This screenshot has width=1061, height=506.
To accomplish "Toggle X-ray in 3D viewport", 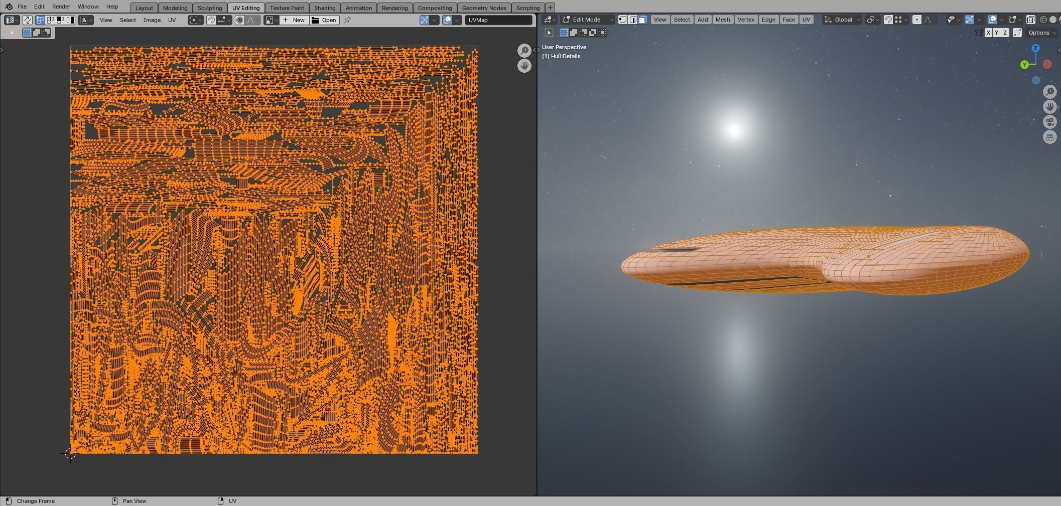I will tap(1030, 20).
